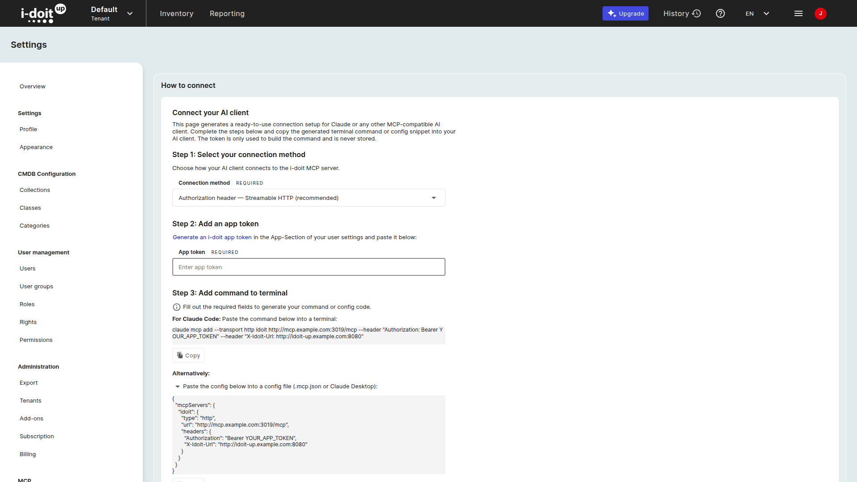The image size is (857, 482).
Task: Open Users under User management
Action: [x=27, y=269]
